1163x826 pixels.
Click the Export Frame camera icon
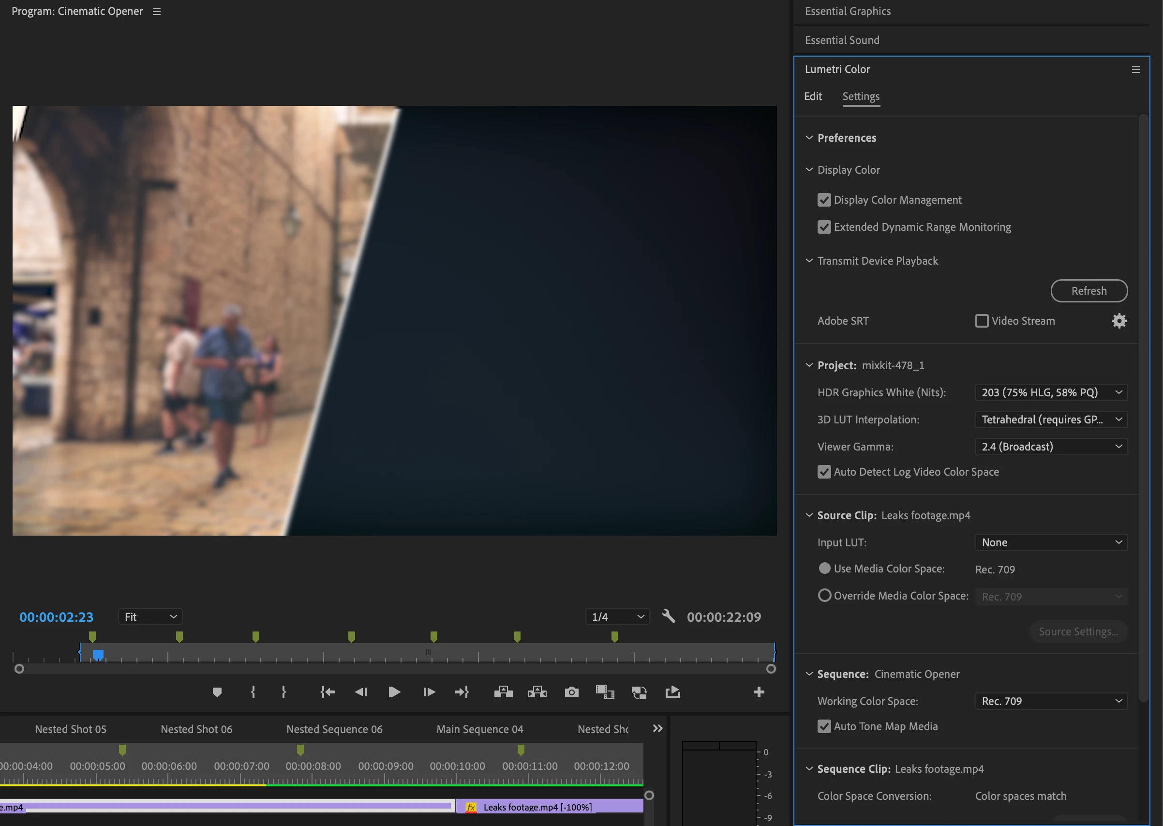572,692
